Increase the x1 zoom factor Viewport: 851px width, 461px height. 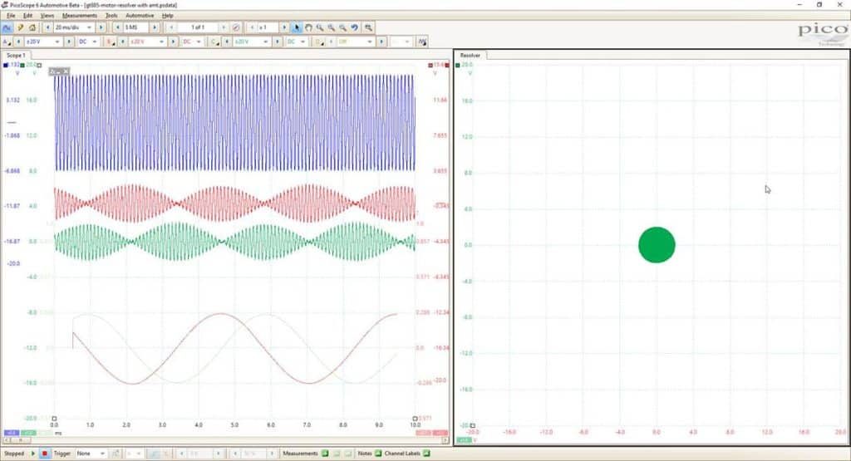(x=284, y=27)
